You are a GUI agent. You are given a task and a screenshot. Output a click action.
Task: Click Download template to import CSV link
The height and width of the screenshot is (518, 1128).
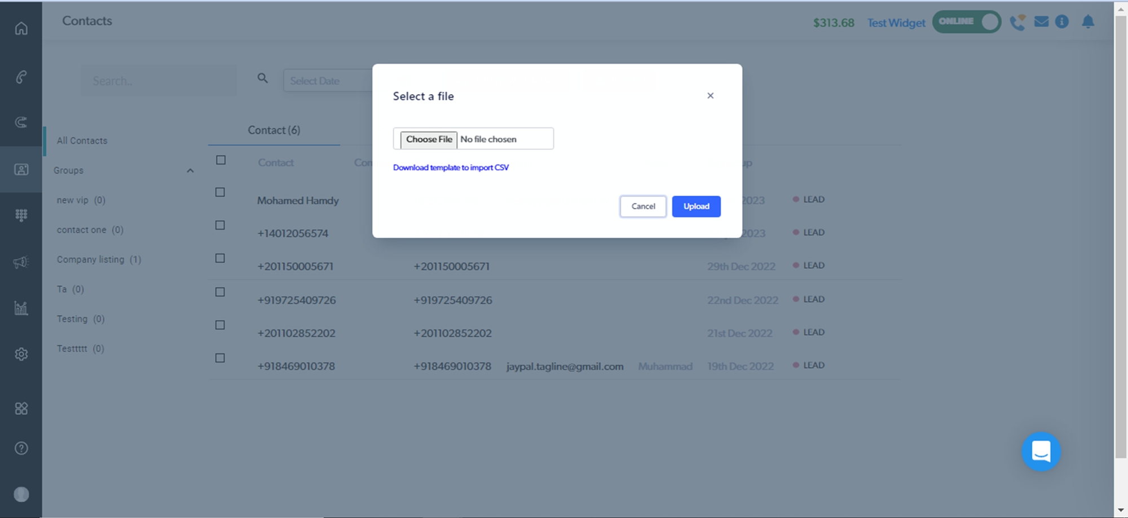(x=451, y=167)
